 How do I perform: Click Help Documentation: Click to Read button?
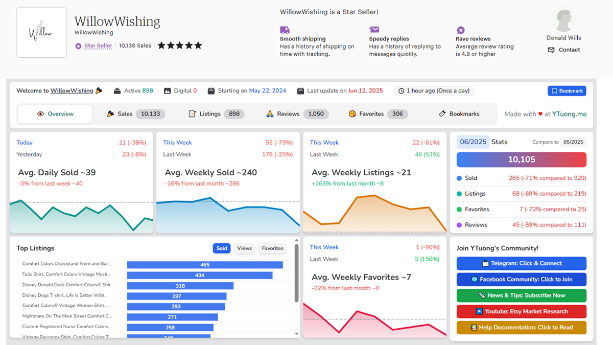point(522,328)
